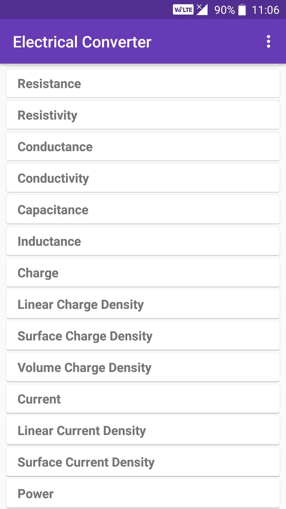Image resolution: width=286 pixels, height=509 pixels.
Task: Tap the VoLTE status icon
Action: [183, 10]
